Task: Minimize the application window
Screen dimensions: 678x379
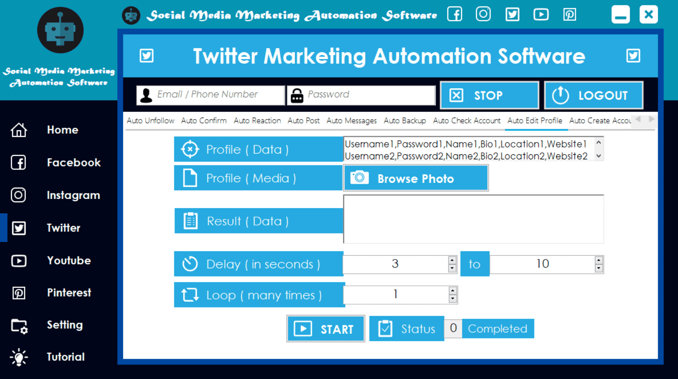Action: tap(620, 15)
